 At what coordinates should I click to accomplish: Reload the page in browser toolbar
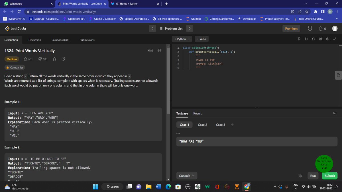[19, 12]
